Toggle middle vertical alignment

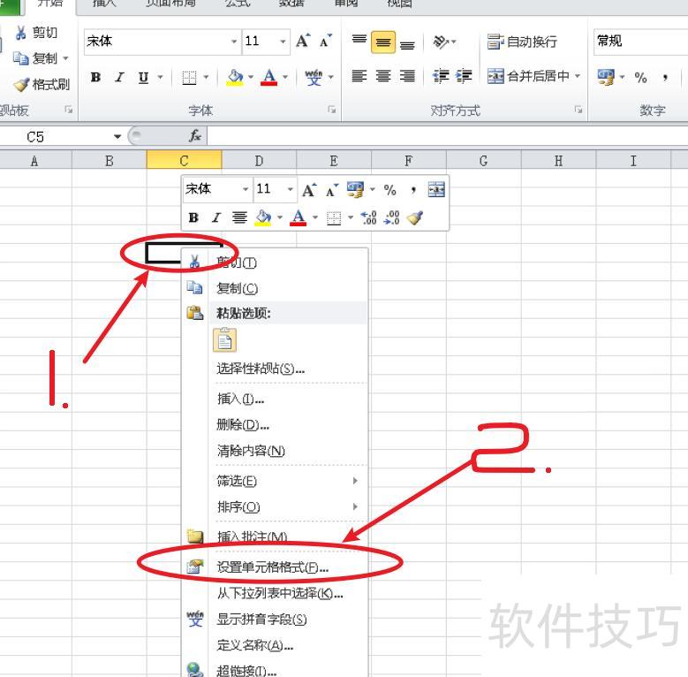(383, 42)
